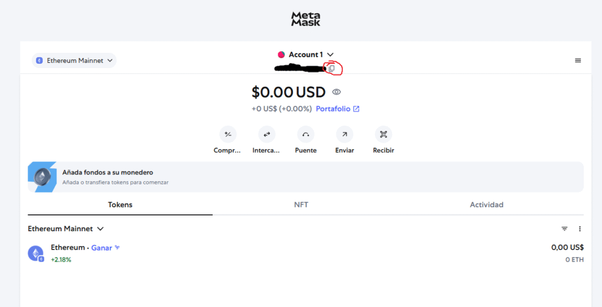Click the Intercambiar swap arrows icon
The width and height of the screenshot is (602, 307).
point(266,134)
